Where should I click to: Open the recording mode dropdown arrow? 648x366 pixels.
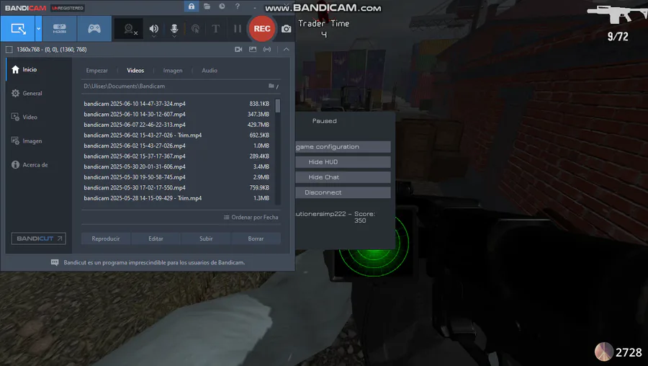(x=38, y=29)
